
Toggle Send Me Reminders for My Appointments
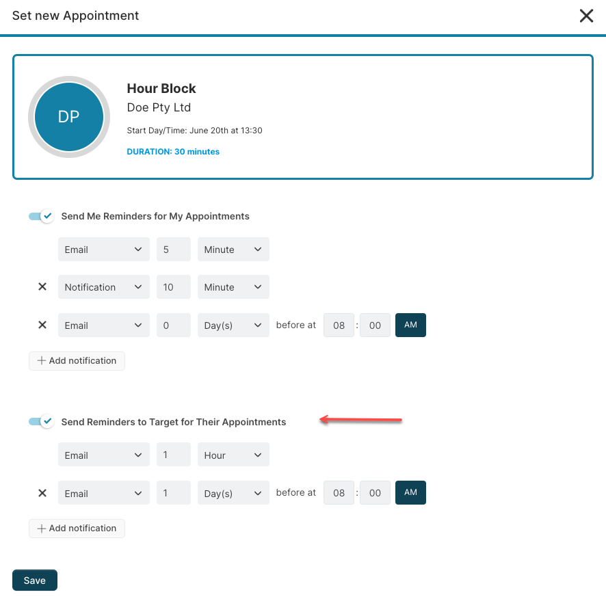pyautogui.click(x=41, y=216)
